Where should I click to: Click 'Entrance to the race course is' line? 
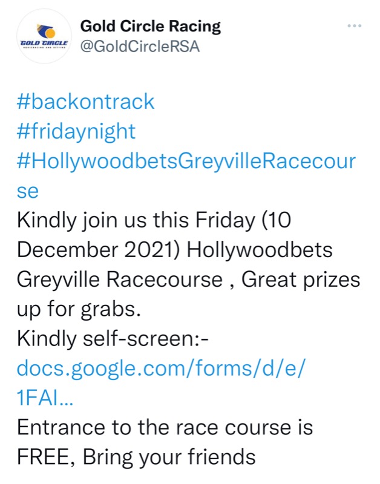coord(165,427)
